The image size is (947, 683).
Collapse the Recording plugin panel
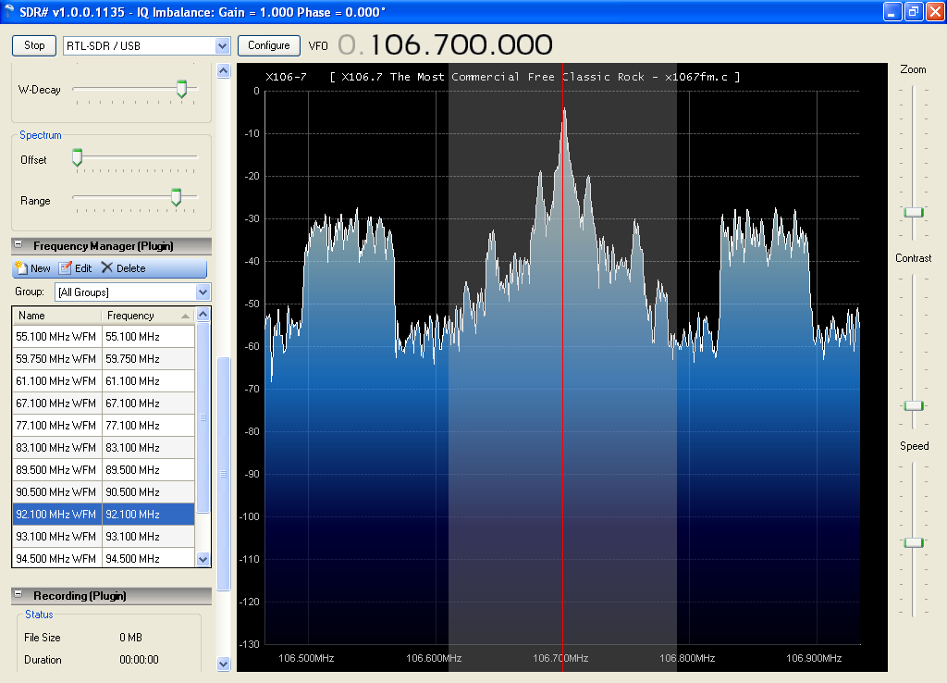[x=18, y=596]
